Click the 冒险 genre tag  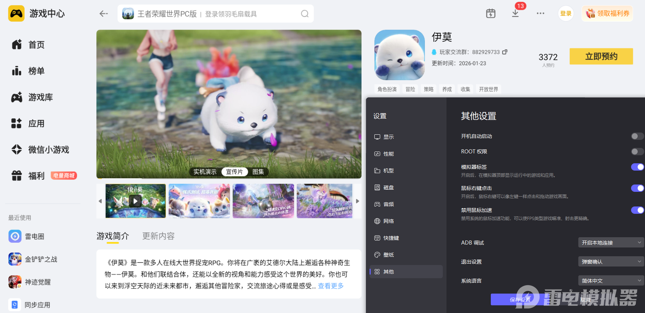pyautogui.click(x=410, y=89)
